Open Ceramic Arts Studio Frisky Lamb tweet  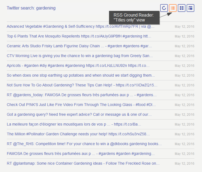tap(79, 46)
